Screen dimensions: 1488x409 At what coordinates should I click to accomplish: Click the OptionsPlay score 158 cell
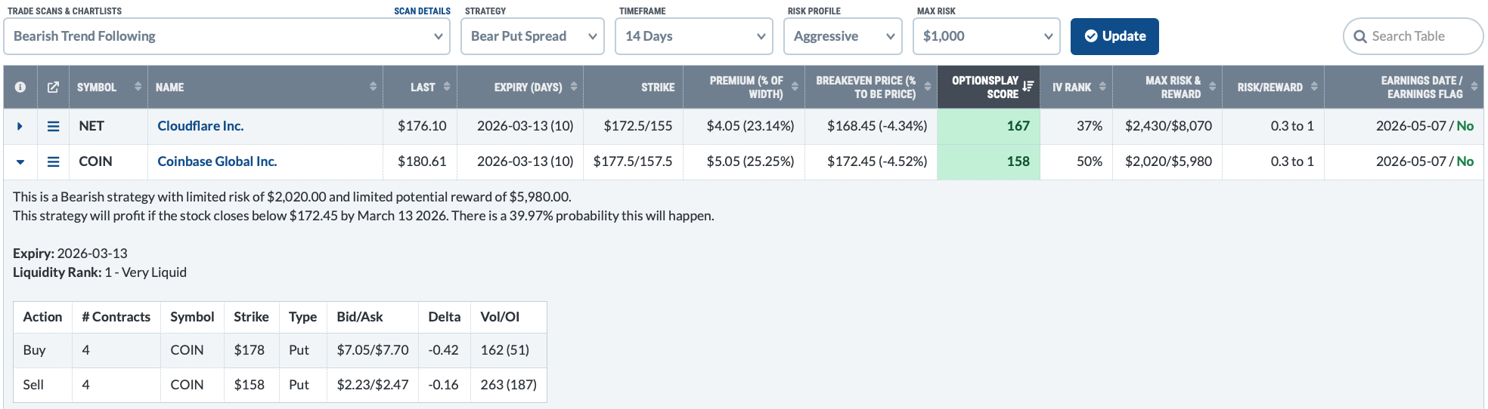[x=988, y=161]
